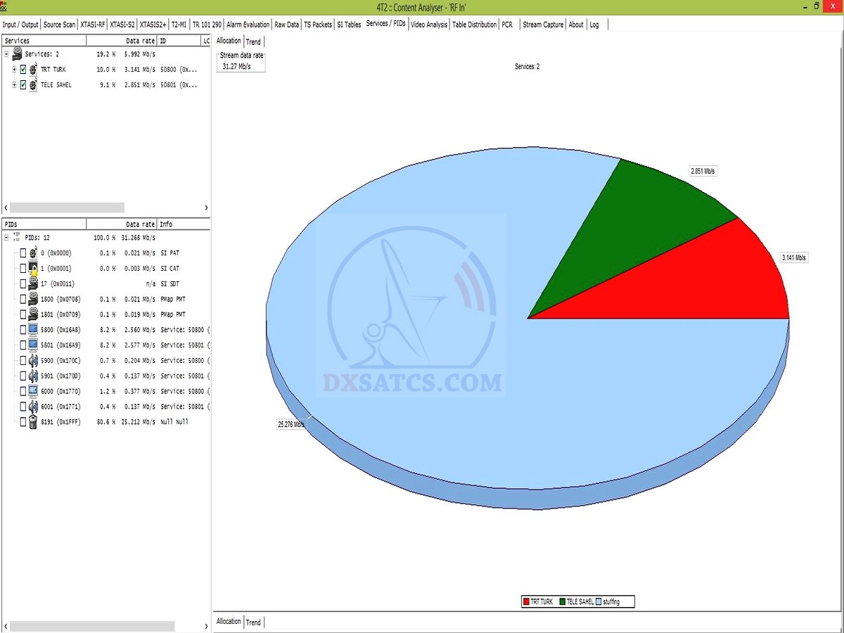Click the red TRT TURK legend swatch
Viewport: 844px width, 633px height.
tap(525, 602)
